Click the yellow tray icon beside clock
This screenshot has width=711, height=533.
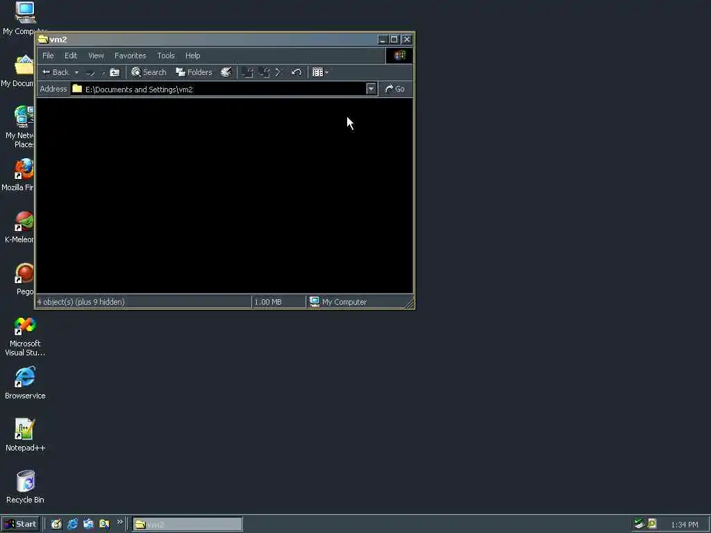point(652,524)
